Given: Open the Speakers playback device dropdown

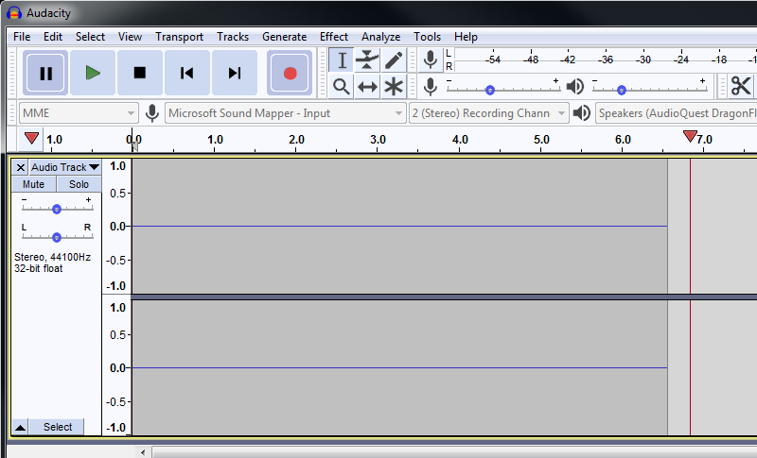Looking at the screenshot, I should point(677,113).
